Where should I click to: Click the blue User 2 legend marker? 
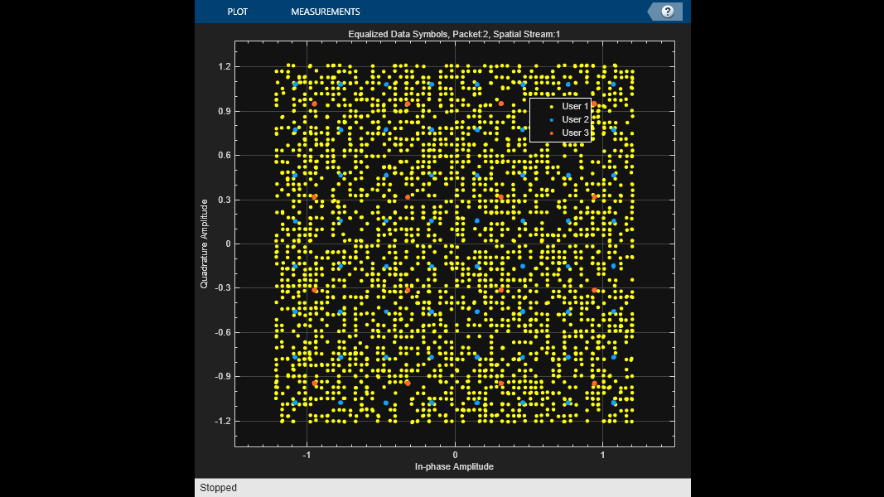pyautogui.click(x=550, y=119)
